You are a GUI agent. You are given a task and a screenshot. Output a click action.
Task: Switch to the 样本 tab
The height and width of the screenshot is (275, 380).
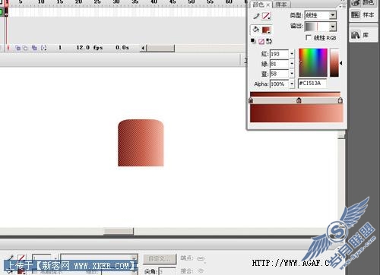pos(281,5)
